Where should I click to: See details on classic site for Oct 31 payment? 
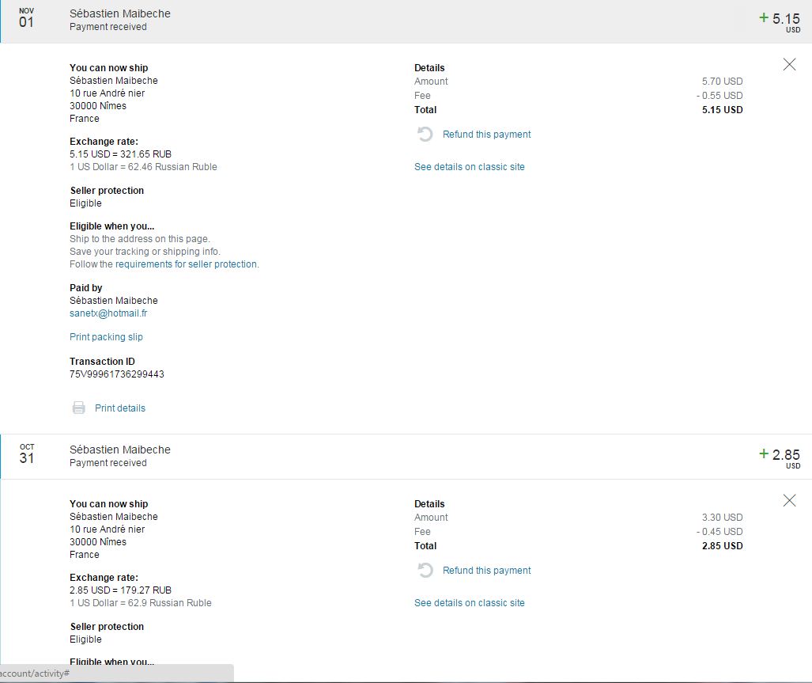click(x=469, y=603)
